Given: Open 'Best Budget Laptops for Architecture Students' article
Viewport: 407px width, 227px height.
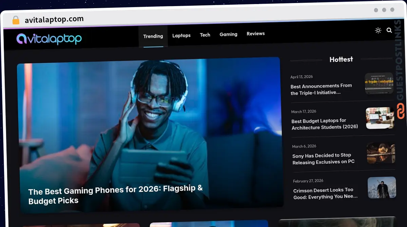Looking at the screenshot, I should tap(325, 124).
